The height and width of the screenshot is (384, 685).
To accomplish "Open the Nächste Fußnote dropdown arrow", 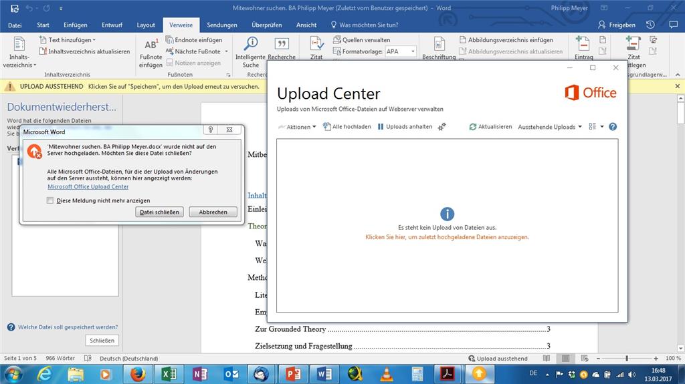I will [x=226, y=51].
